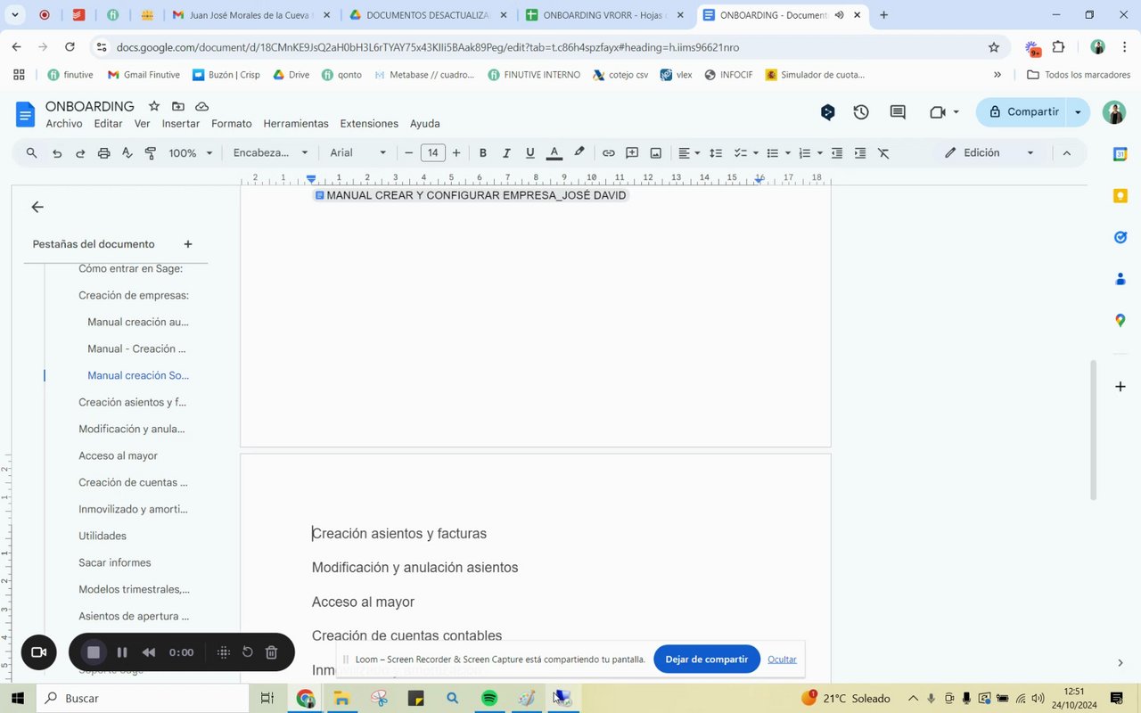The width and height of the screenshot is (1141, 713).
Task: Add a comment from the toolbar
Action: tap(632, 153)
